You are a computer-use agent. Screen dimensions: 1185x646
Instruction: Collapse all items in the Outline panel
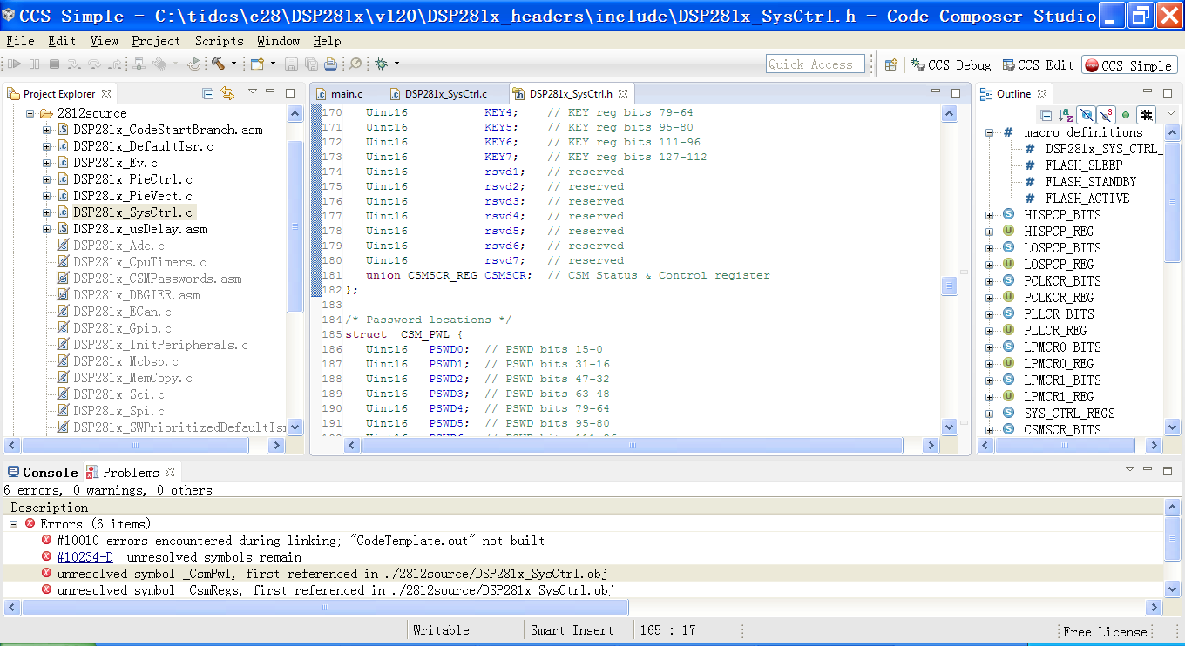coord(1046,114)
